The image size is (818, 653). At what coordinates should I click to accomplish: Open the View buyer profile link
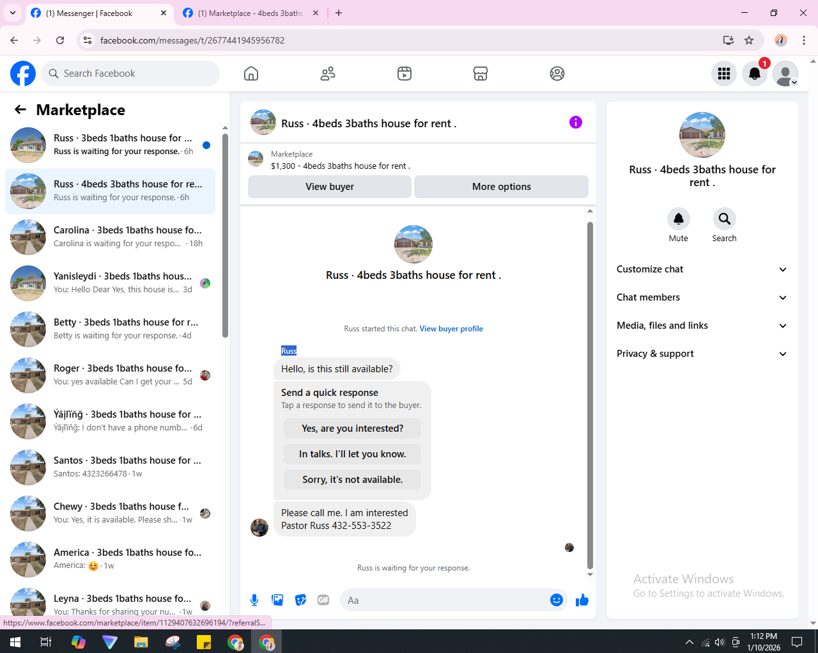coord(451,329)
